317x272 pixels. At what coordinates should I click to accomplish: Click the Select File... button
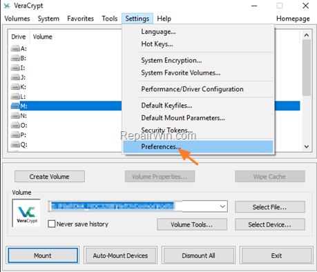[270, 207]
